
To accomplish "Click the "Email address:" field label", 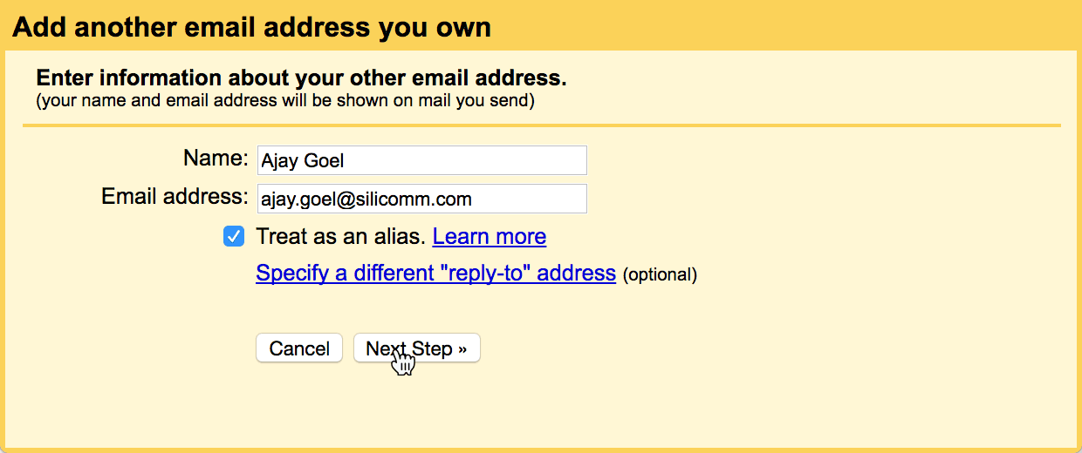I will 175,197.
